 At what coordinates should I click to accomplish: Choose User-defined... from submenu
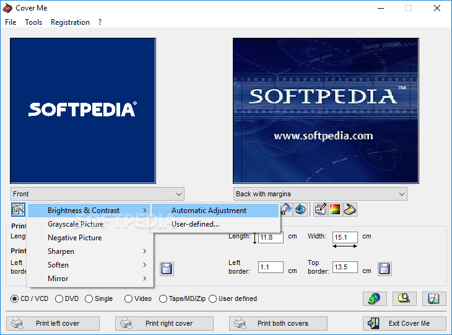pos(215,224)
